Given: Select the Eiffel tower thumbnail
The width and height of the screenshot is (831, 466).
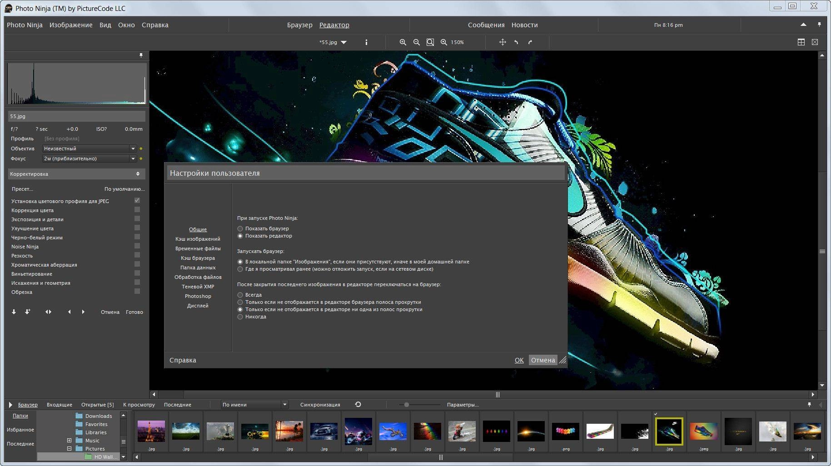Looking at the screenshot, I should click(151, 431).
